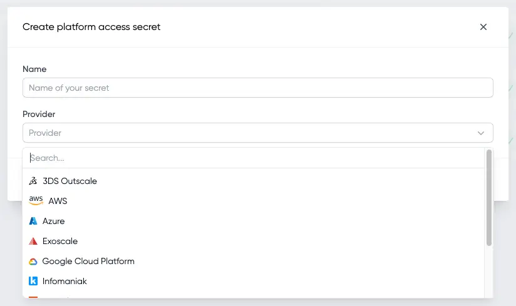Select the 3DS Outscale option text

click(x=70, y=181)
